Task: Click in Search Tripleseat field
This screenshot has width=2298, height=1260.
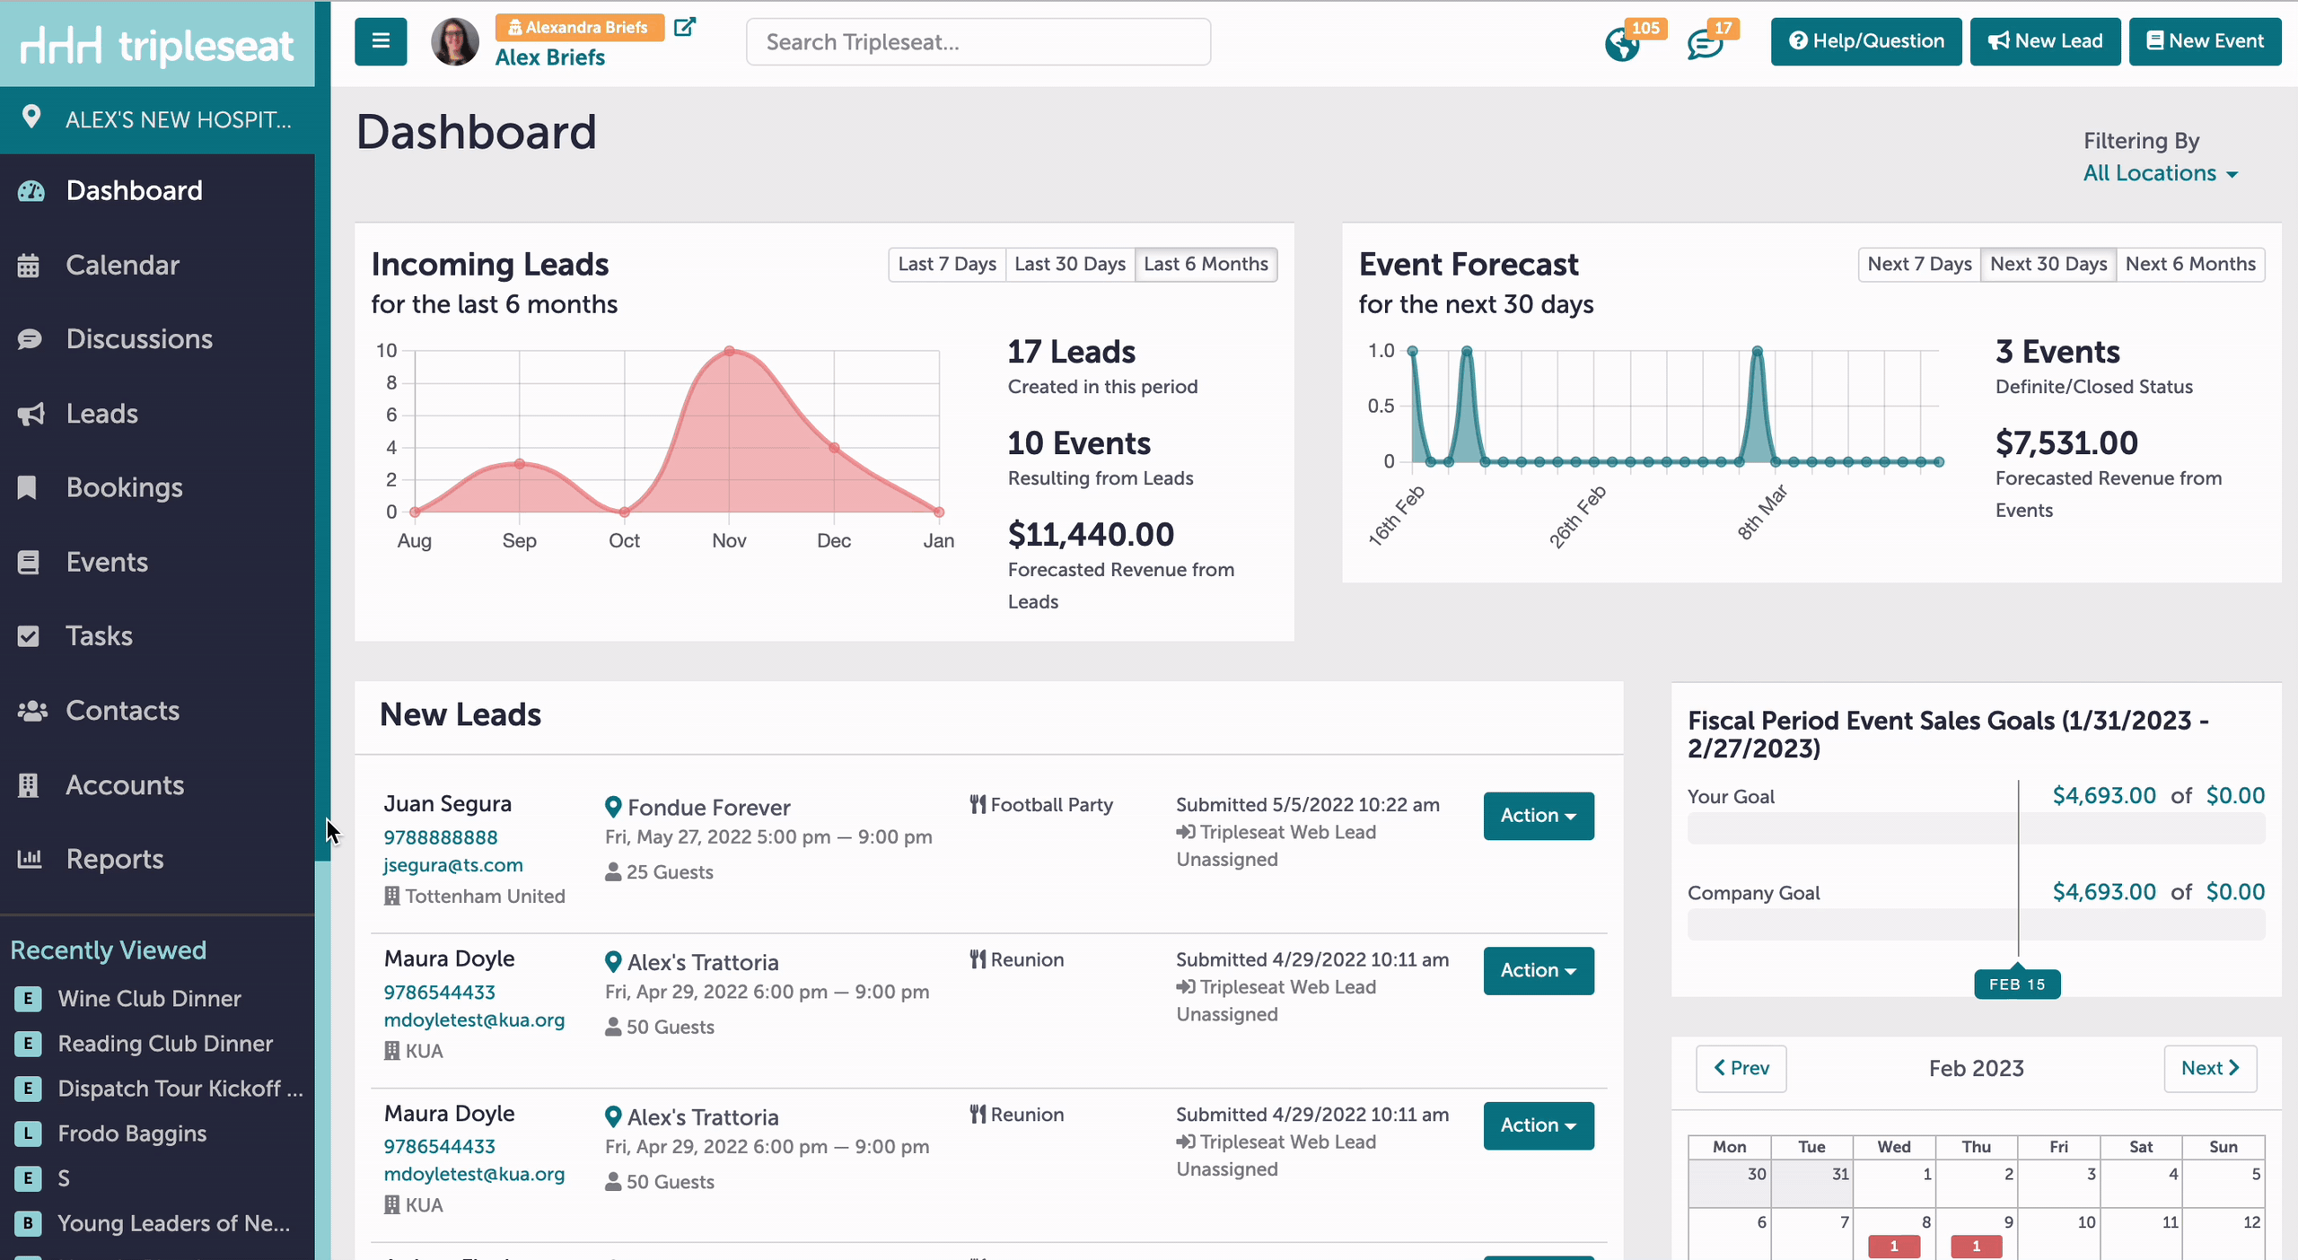Action: click(978, 42)
